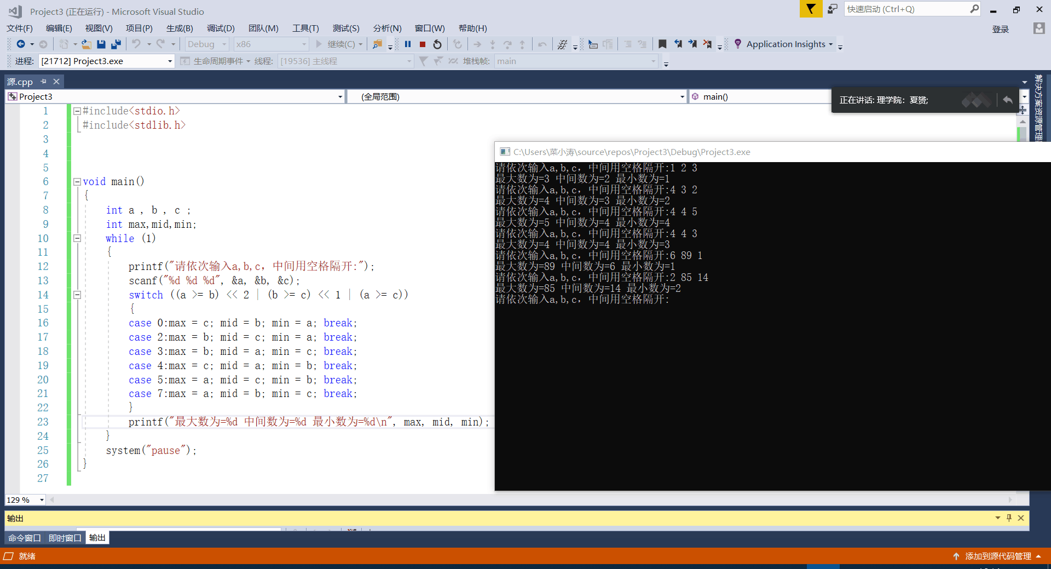Click the reply arrow in the speaking notification
The width and height of the screenshot is (1051, 569).
(1008, 100)
